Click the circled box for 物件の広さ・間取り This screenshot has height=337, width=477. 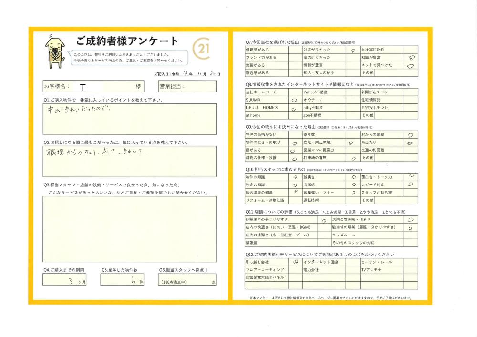point(295,143)
